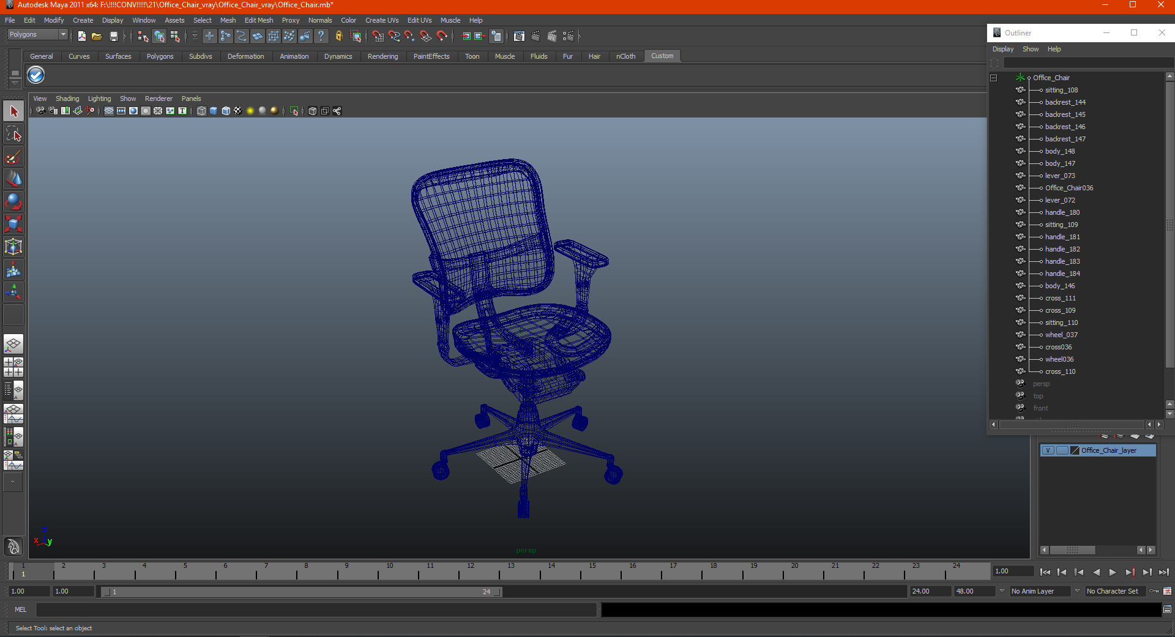1175x637 pixels.
Task: Click the blue checkmark Custom shelf icon
Action: pos(36,75)
